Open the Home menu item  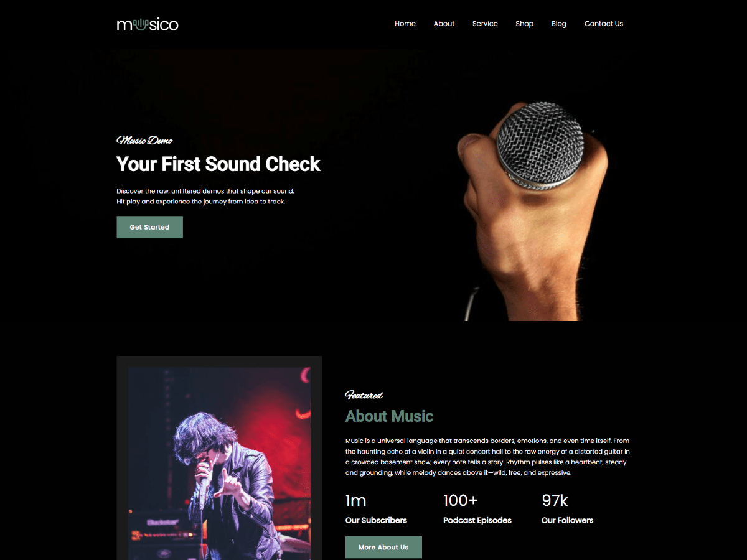coord(405,24)
